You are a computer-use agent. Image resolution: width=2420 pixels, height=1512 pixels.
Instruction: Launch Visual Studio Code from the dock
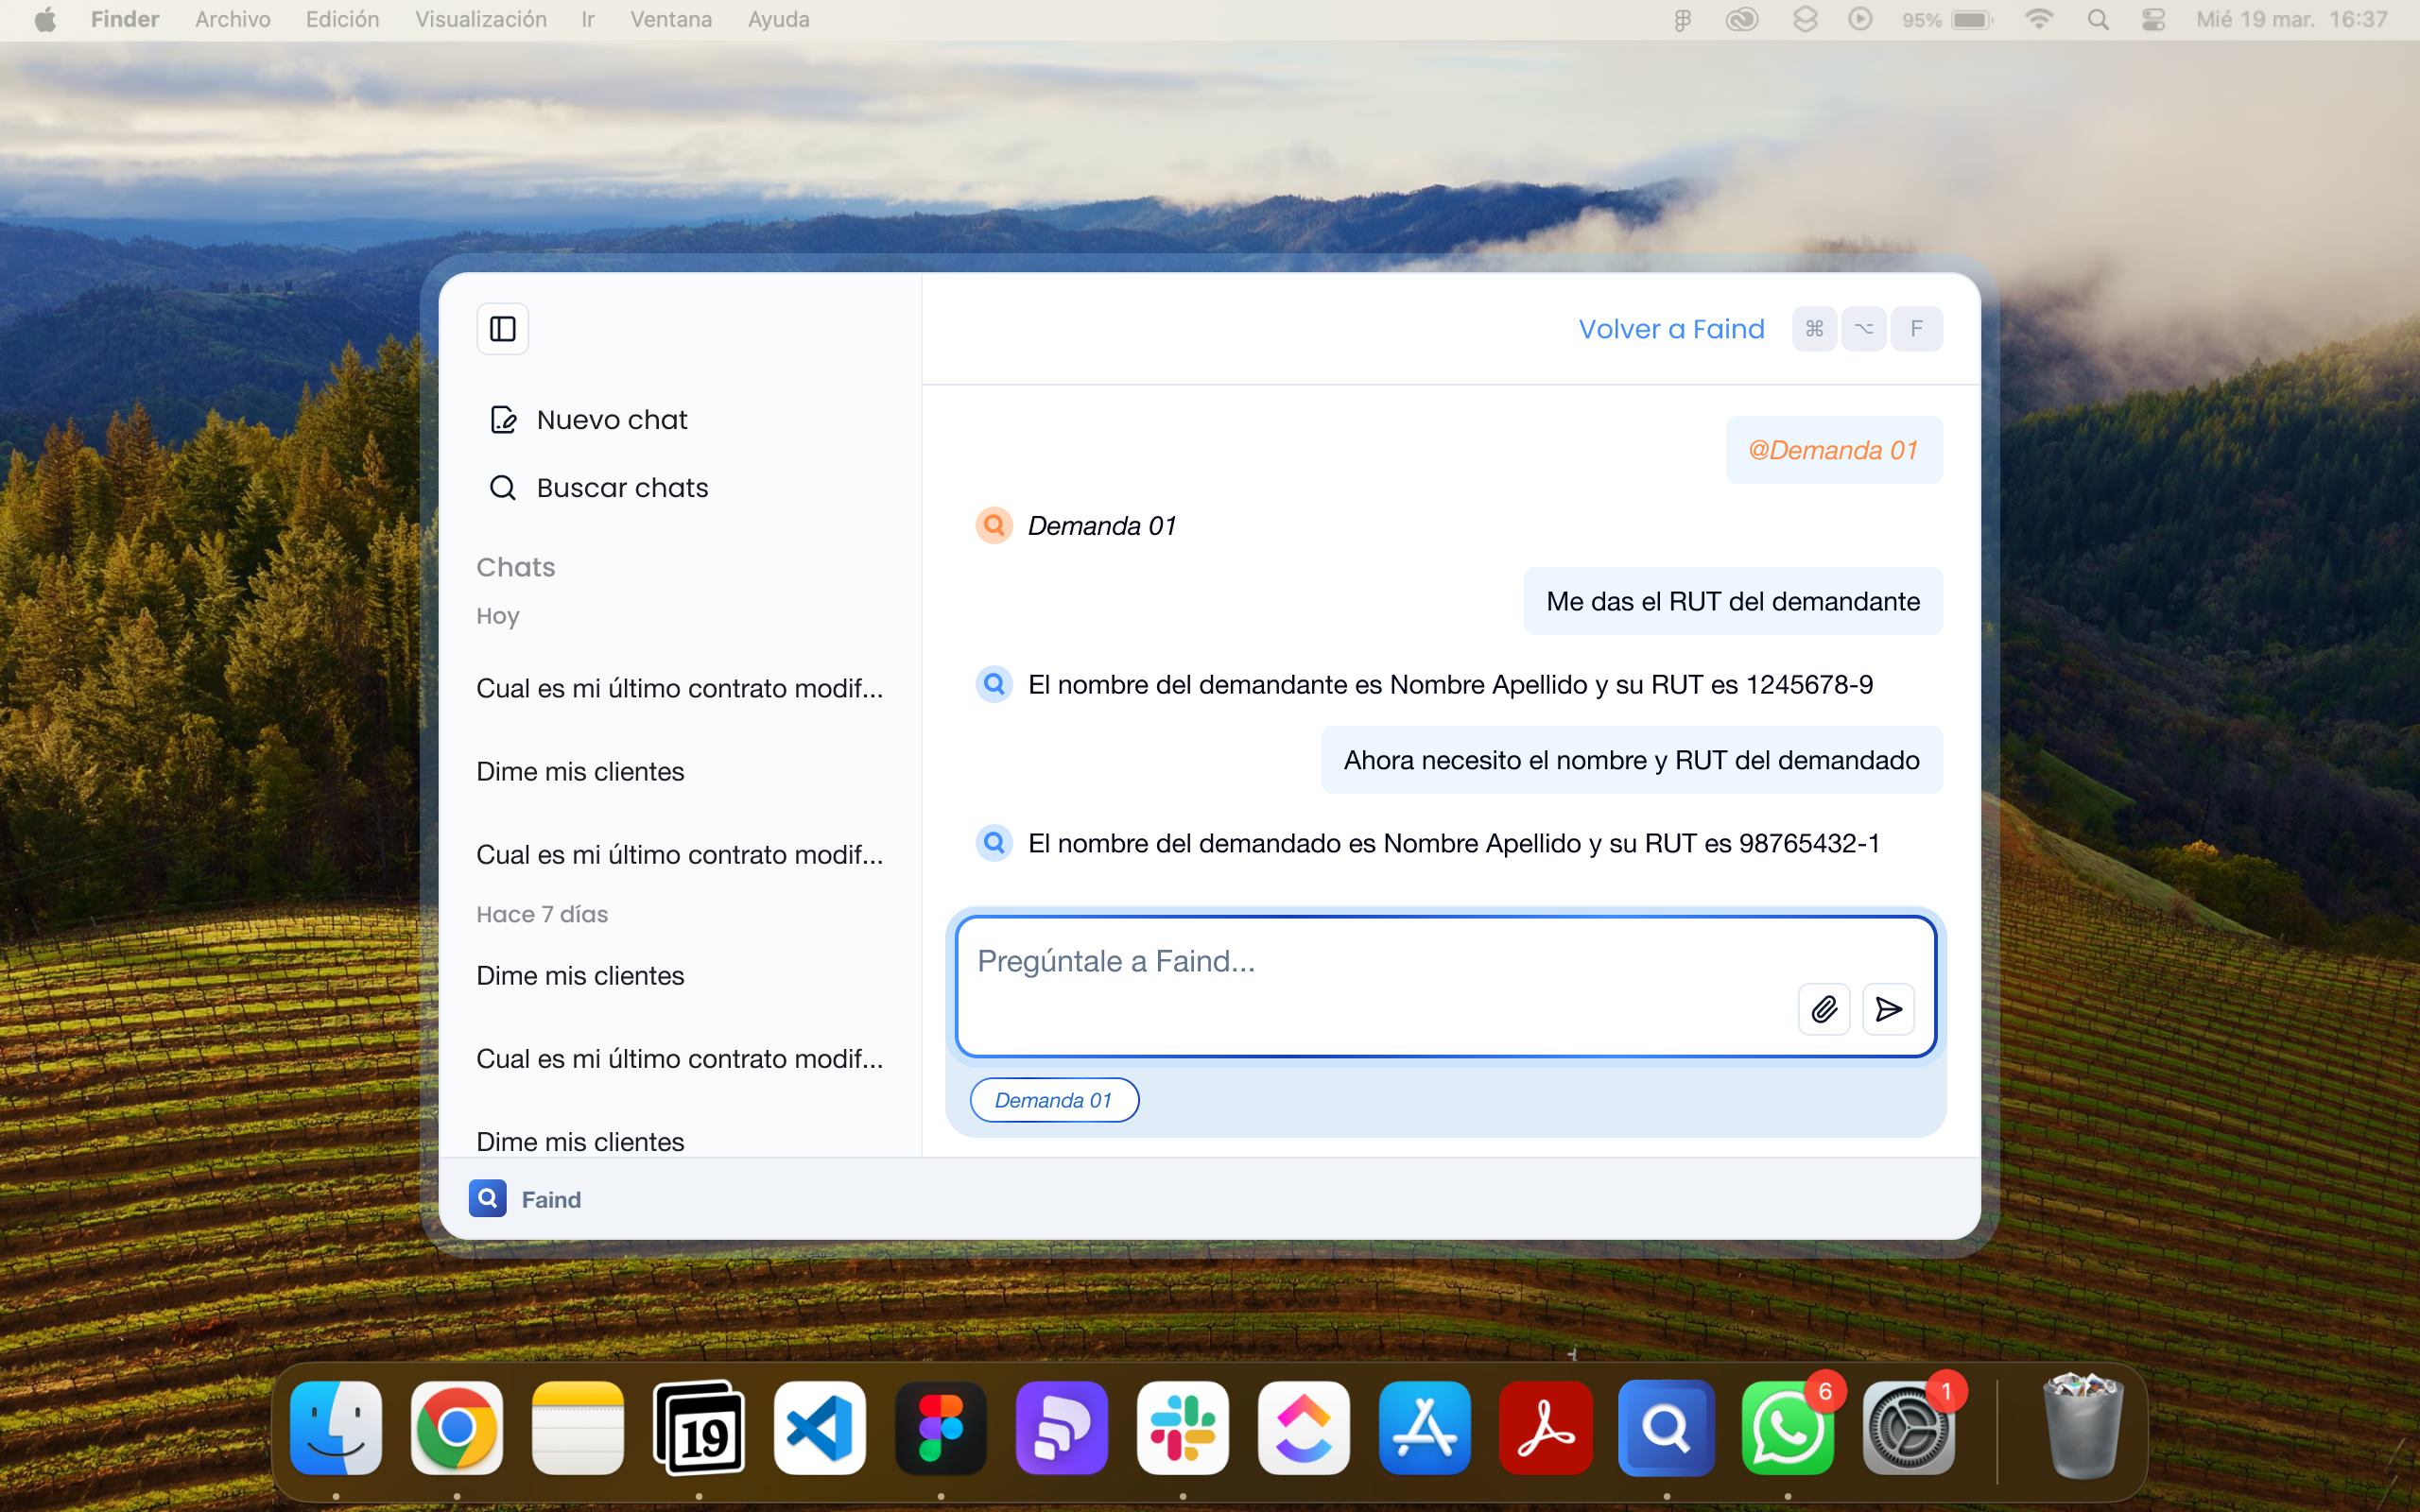(x=819, y=1427)
